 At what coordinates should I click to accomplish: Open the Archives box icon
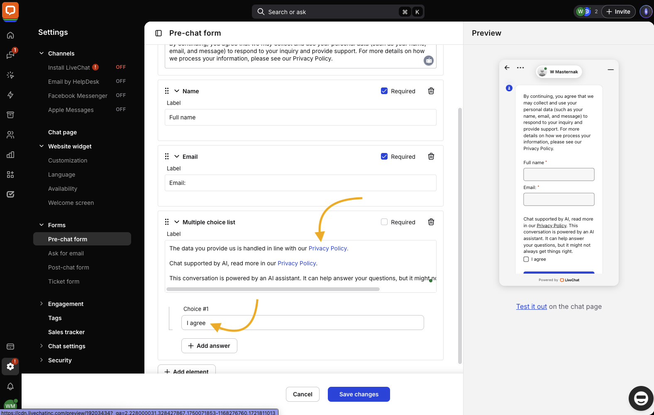click(x=10, y=115)
